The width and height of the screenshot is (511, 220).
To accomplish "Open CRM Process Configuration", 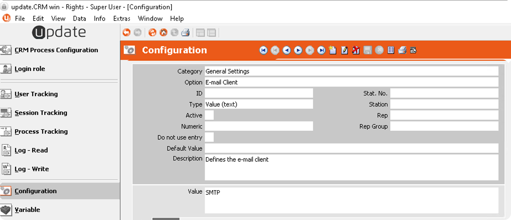I will pos(56,50).
